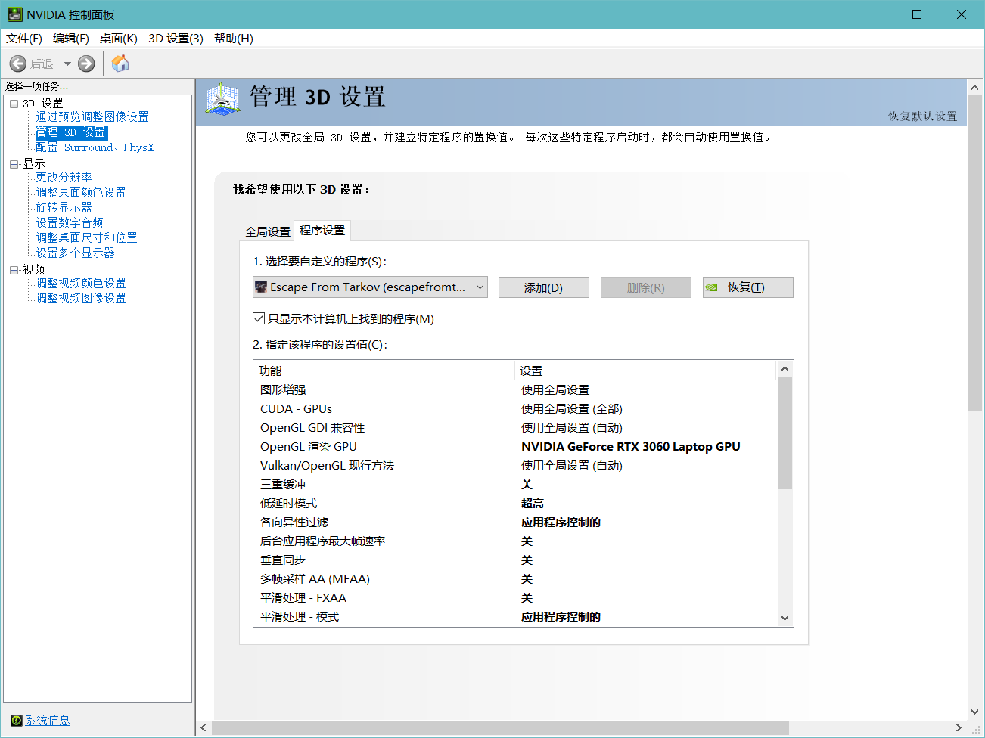This screenshot has width=985, height=738.
Task: Click the NVIDIA icon in the title bar
Action: pyautogui.click(x=16, y=14)
